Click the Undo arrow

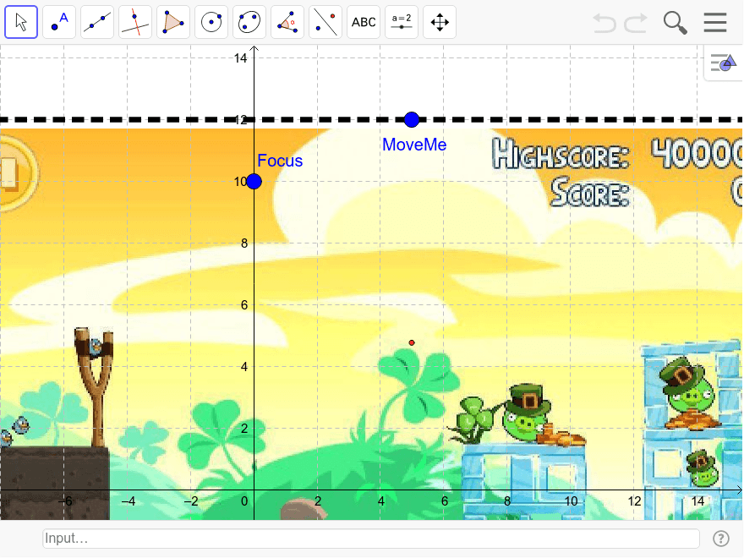604,22
